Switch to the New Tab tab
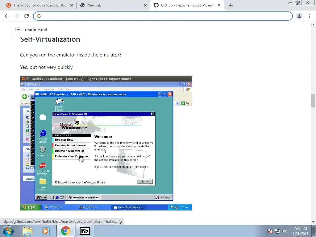 point(113,6)
